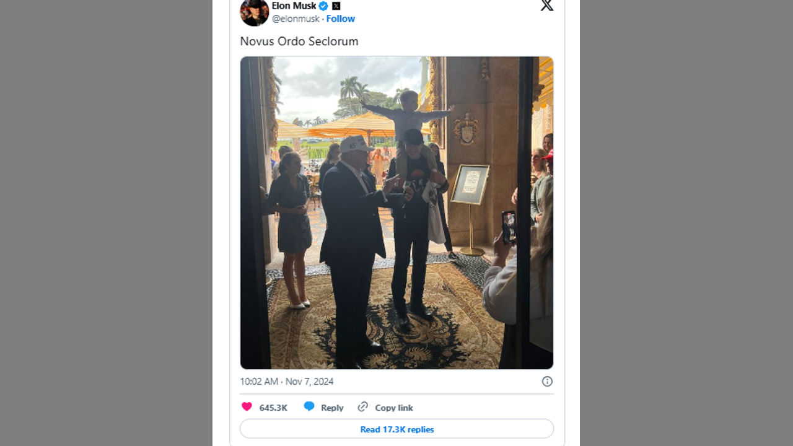Open the info icon beside the timestamp

coord(547,382)
